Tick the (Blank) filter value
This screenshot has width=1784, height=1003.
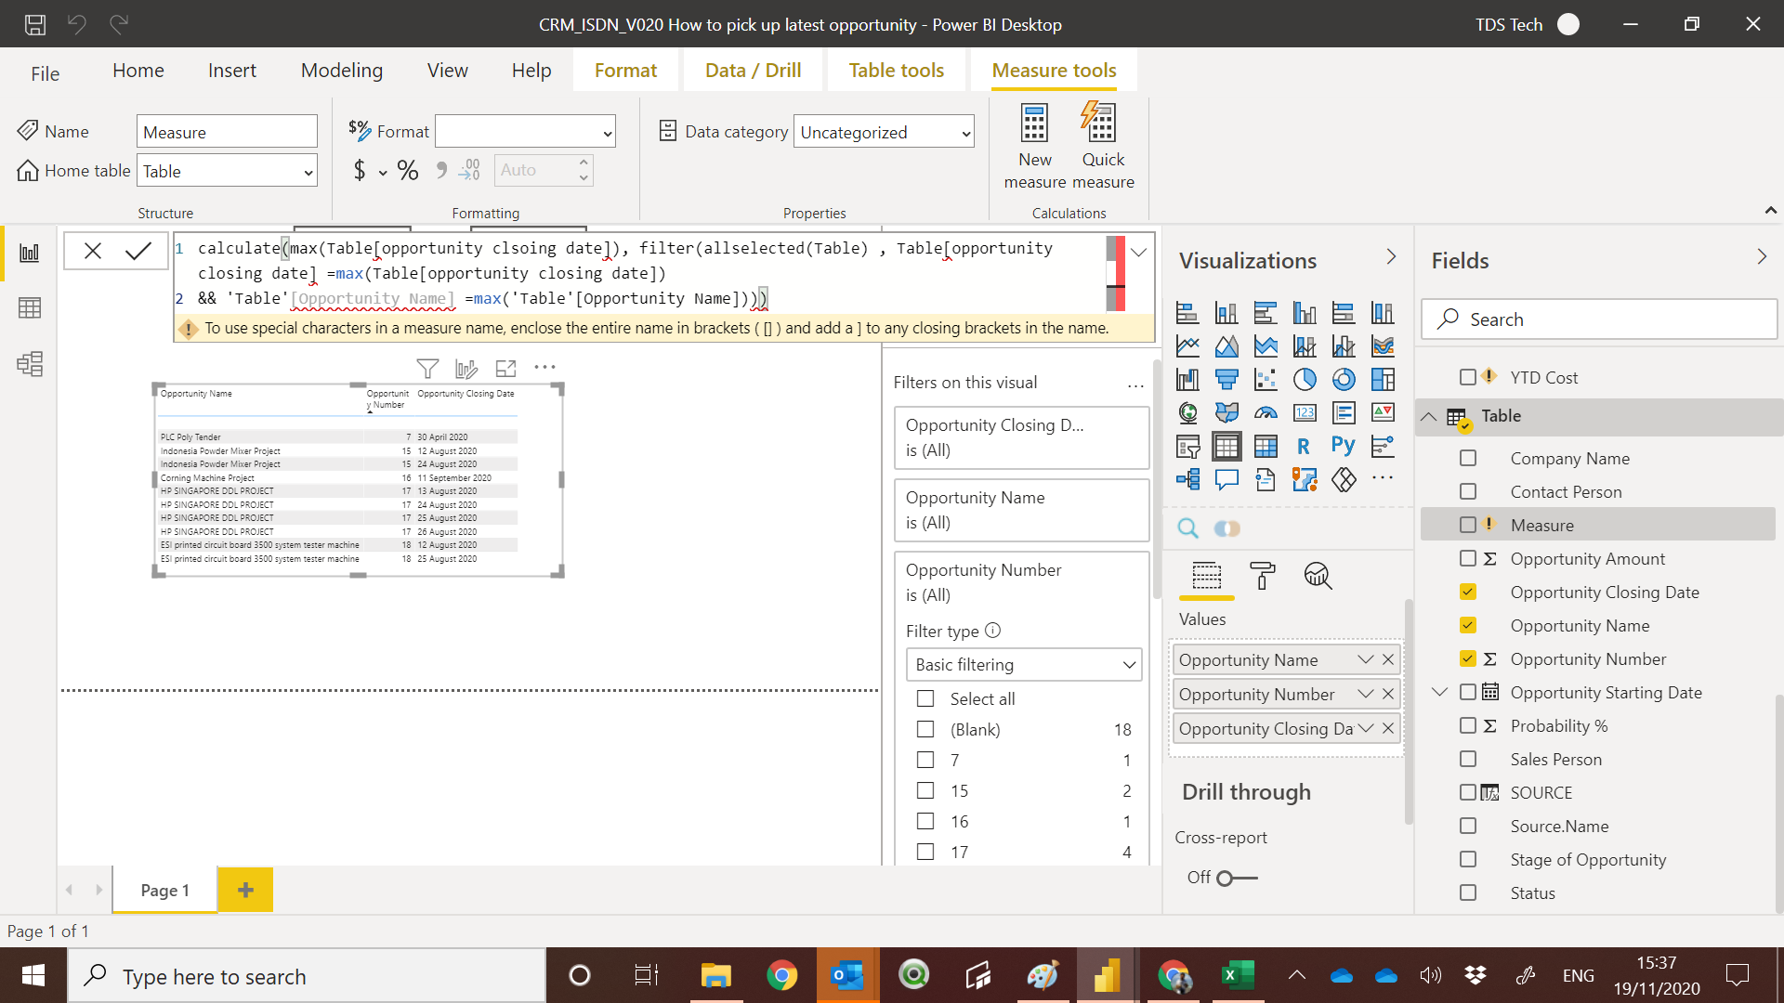[925, 729]
